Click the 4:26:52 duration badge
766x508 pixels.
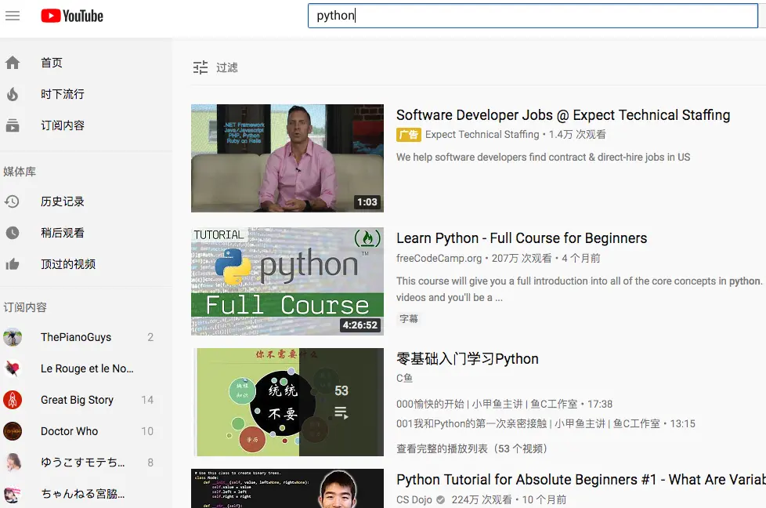(x=360, y=325)
